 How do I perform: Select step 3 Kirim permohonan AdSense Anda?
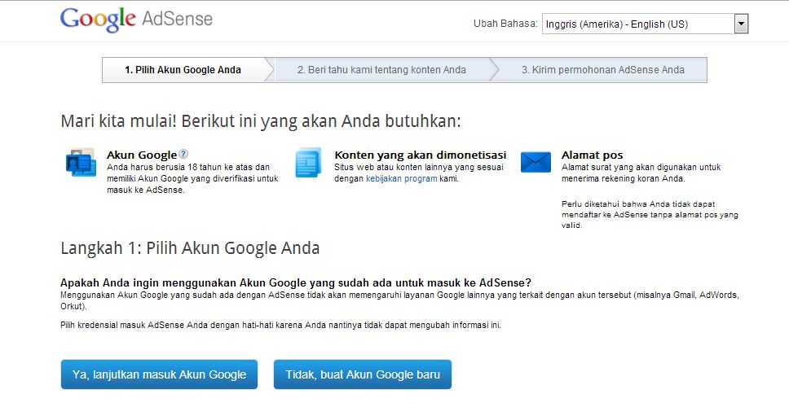603,70
